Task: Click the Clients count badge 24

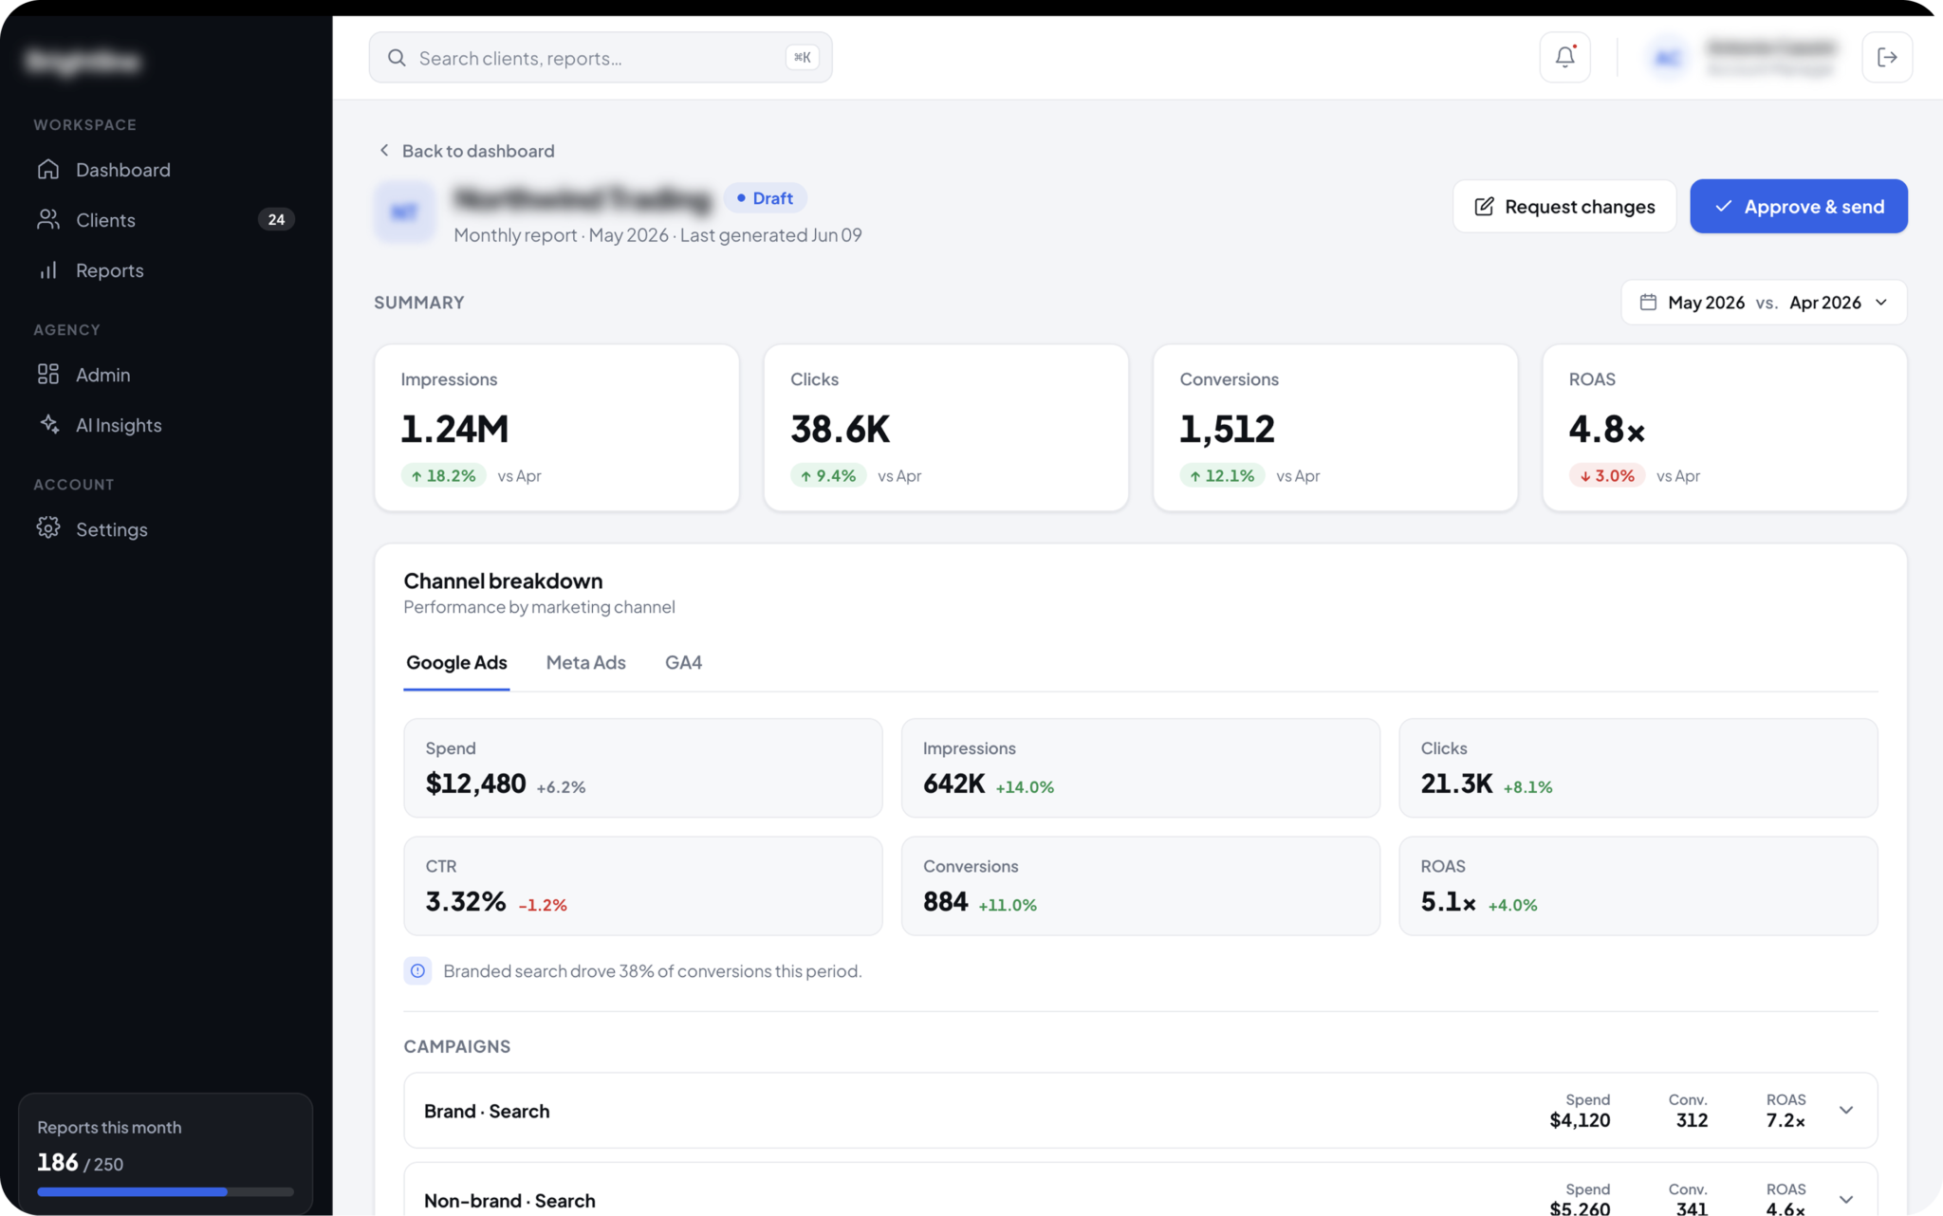Action: (276, 219)
